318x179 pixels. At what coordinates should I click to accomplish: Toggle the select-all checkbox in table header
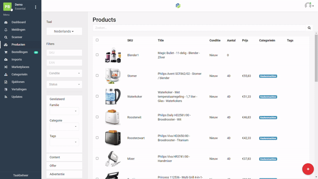(97, 40)
